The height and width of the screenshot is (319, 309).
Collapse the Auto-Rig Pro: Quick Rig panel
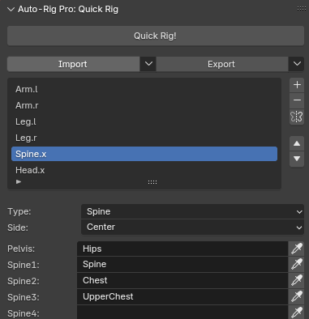(x=11, y=10)
